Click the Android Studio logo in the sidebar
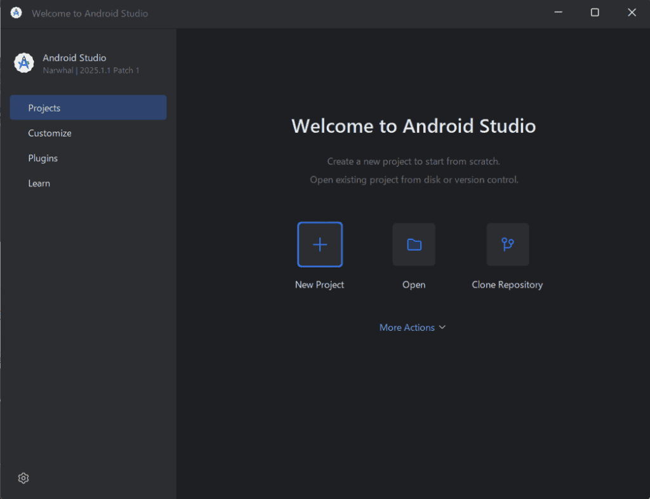Screen dimensions: 650x499 click(24, 63)
